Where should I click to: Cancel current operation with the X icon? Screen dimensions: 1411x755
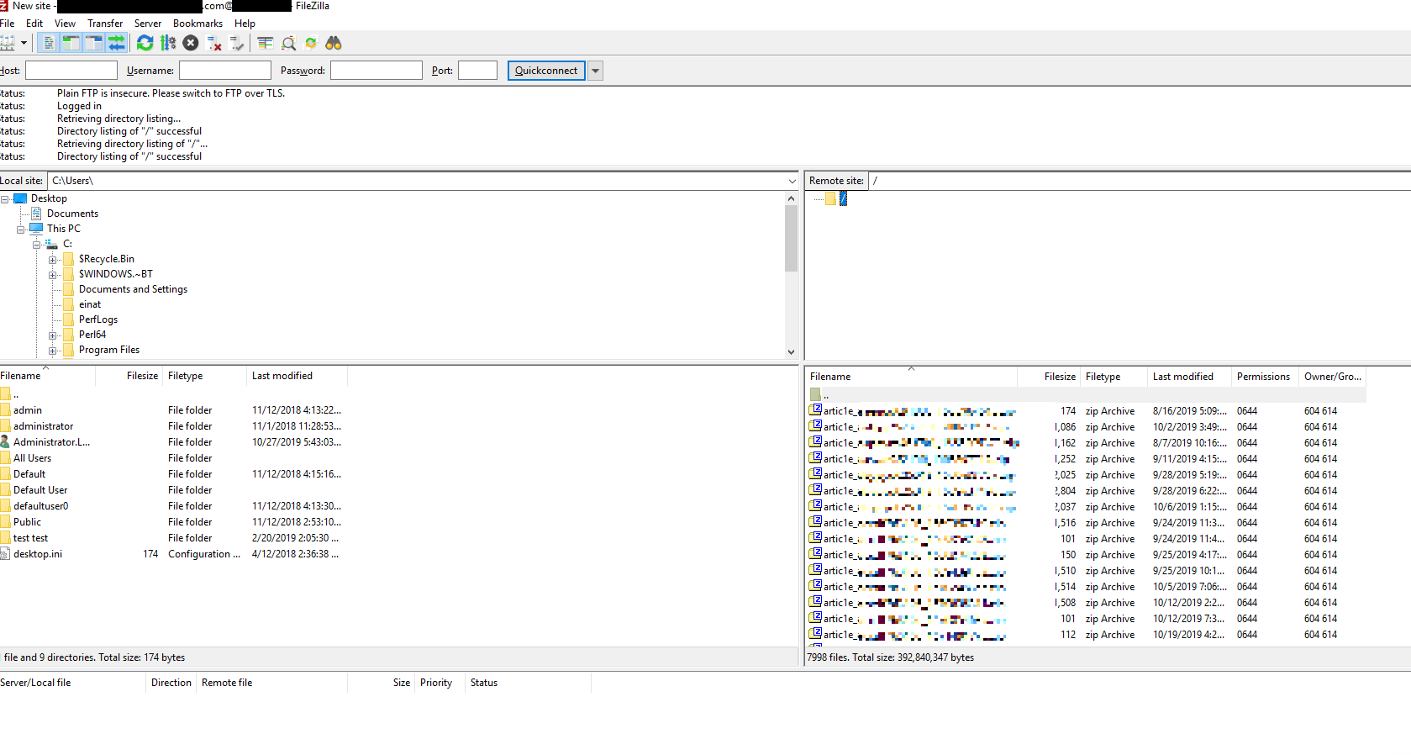[191, 43]
